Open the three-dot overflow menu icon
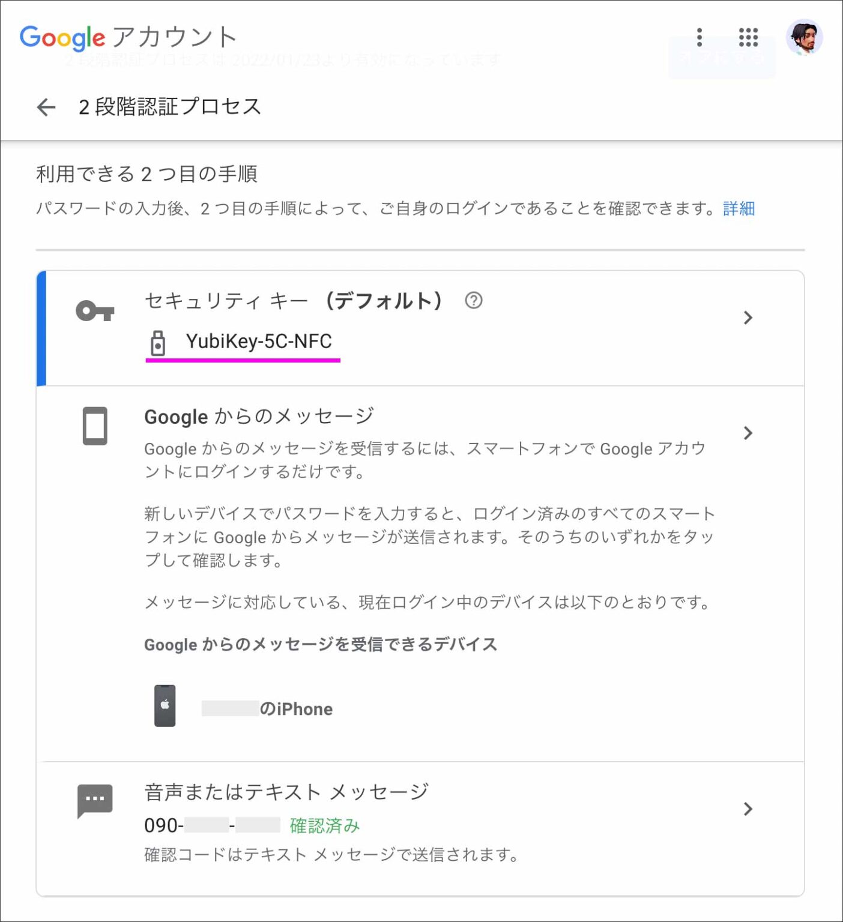Screen dimensions: 843x922 click(x=699, y=37)
